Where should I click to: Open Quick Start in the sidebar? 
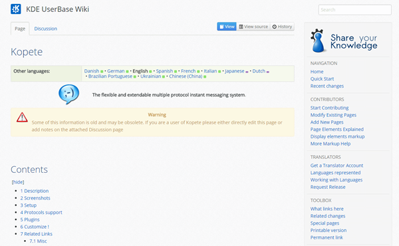pos(322,79)
